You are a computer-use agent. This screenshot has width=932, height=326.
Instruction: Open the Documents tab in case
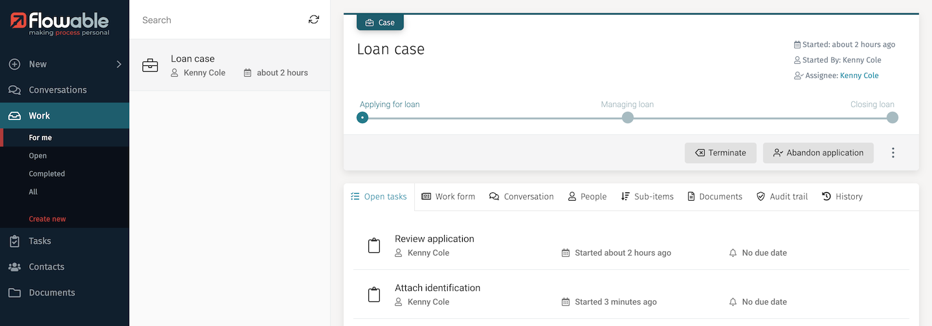coord(715,196)
